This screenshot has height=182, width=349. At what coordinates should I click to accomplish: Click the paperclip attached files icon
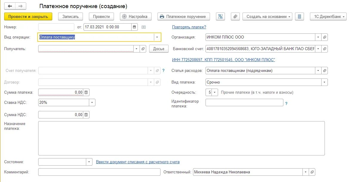pos(236,17)
